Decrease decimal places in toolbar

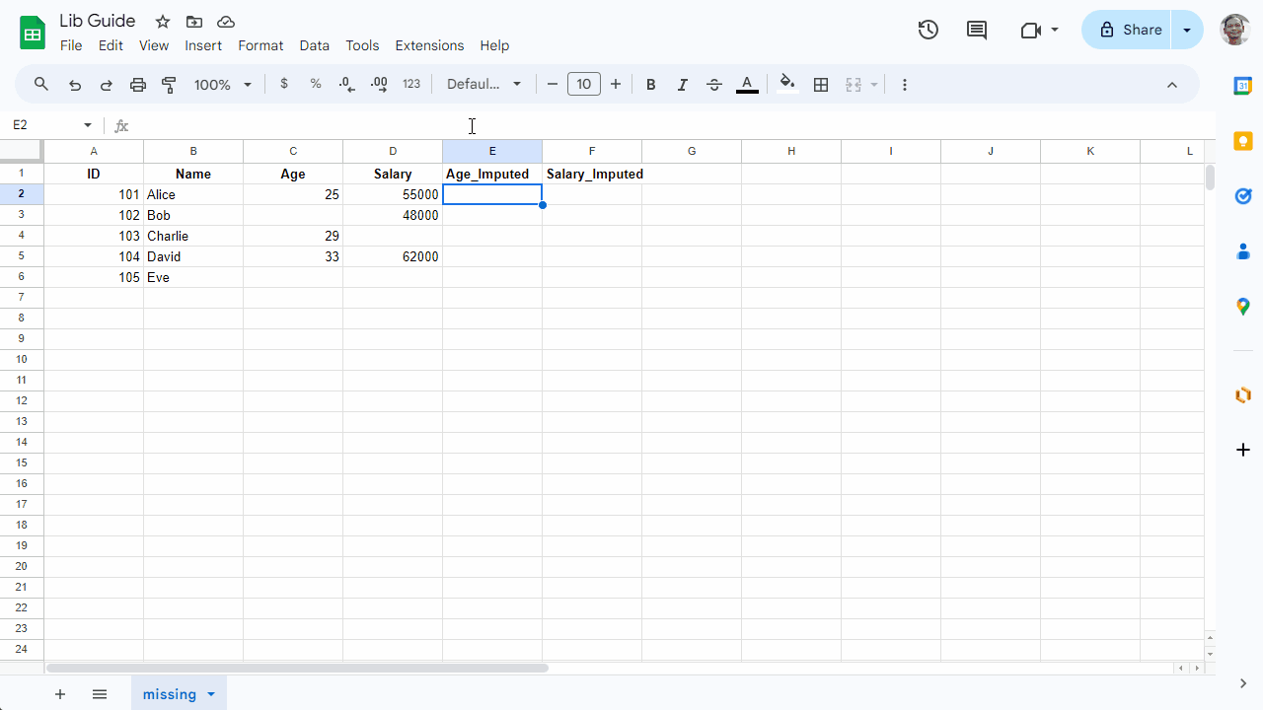[x=347, y=85]
